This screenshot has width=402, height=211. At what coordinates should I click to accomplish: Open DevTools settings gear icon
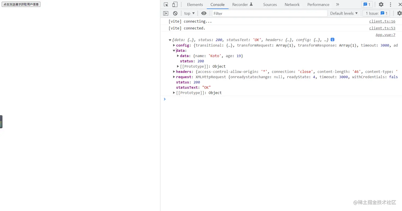tap(381, 5)
